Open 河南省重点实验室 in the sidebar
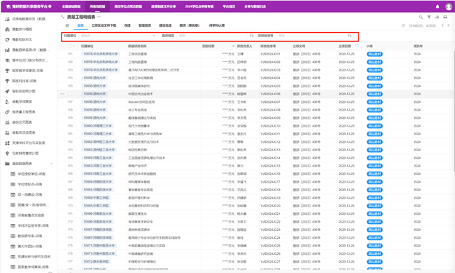The height and width of the screenshot is (273, 455). pyautogui.click(x=31, y=216)
